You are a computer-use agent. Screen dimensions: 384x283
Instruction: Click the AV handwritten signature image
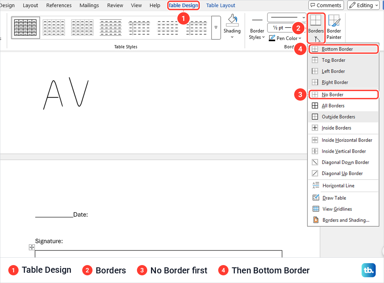[x=66, y=93]
